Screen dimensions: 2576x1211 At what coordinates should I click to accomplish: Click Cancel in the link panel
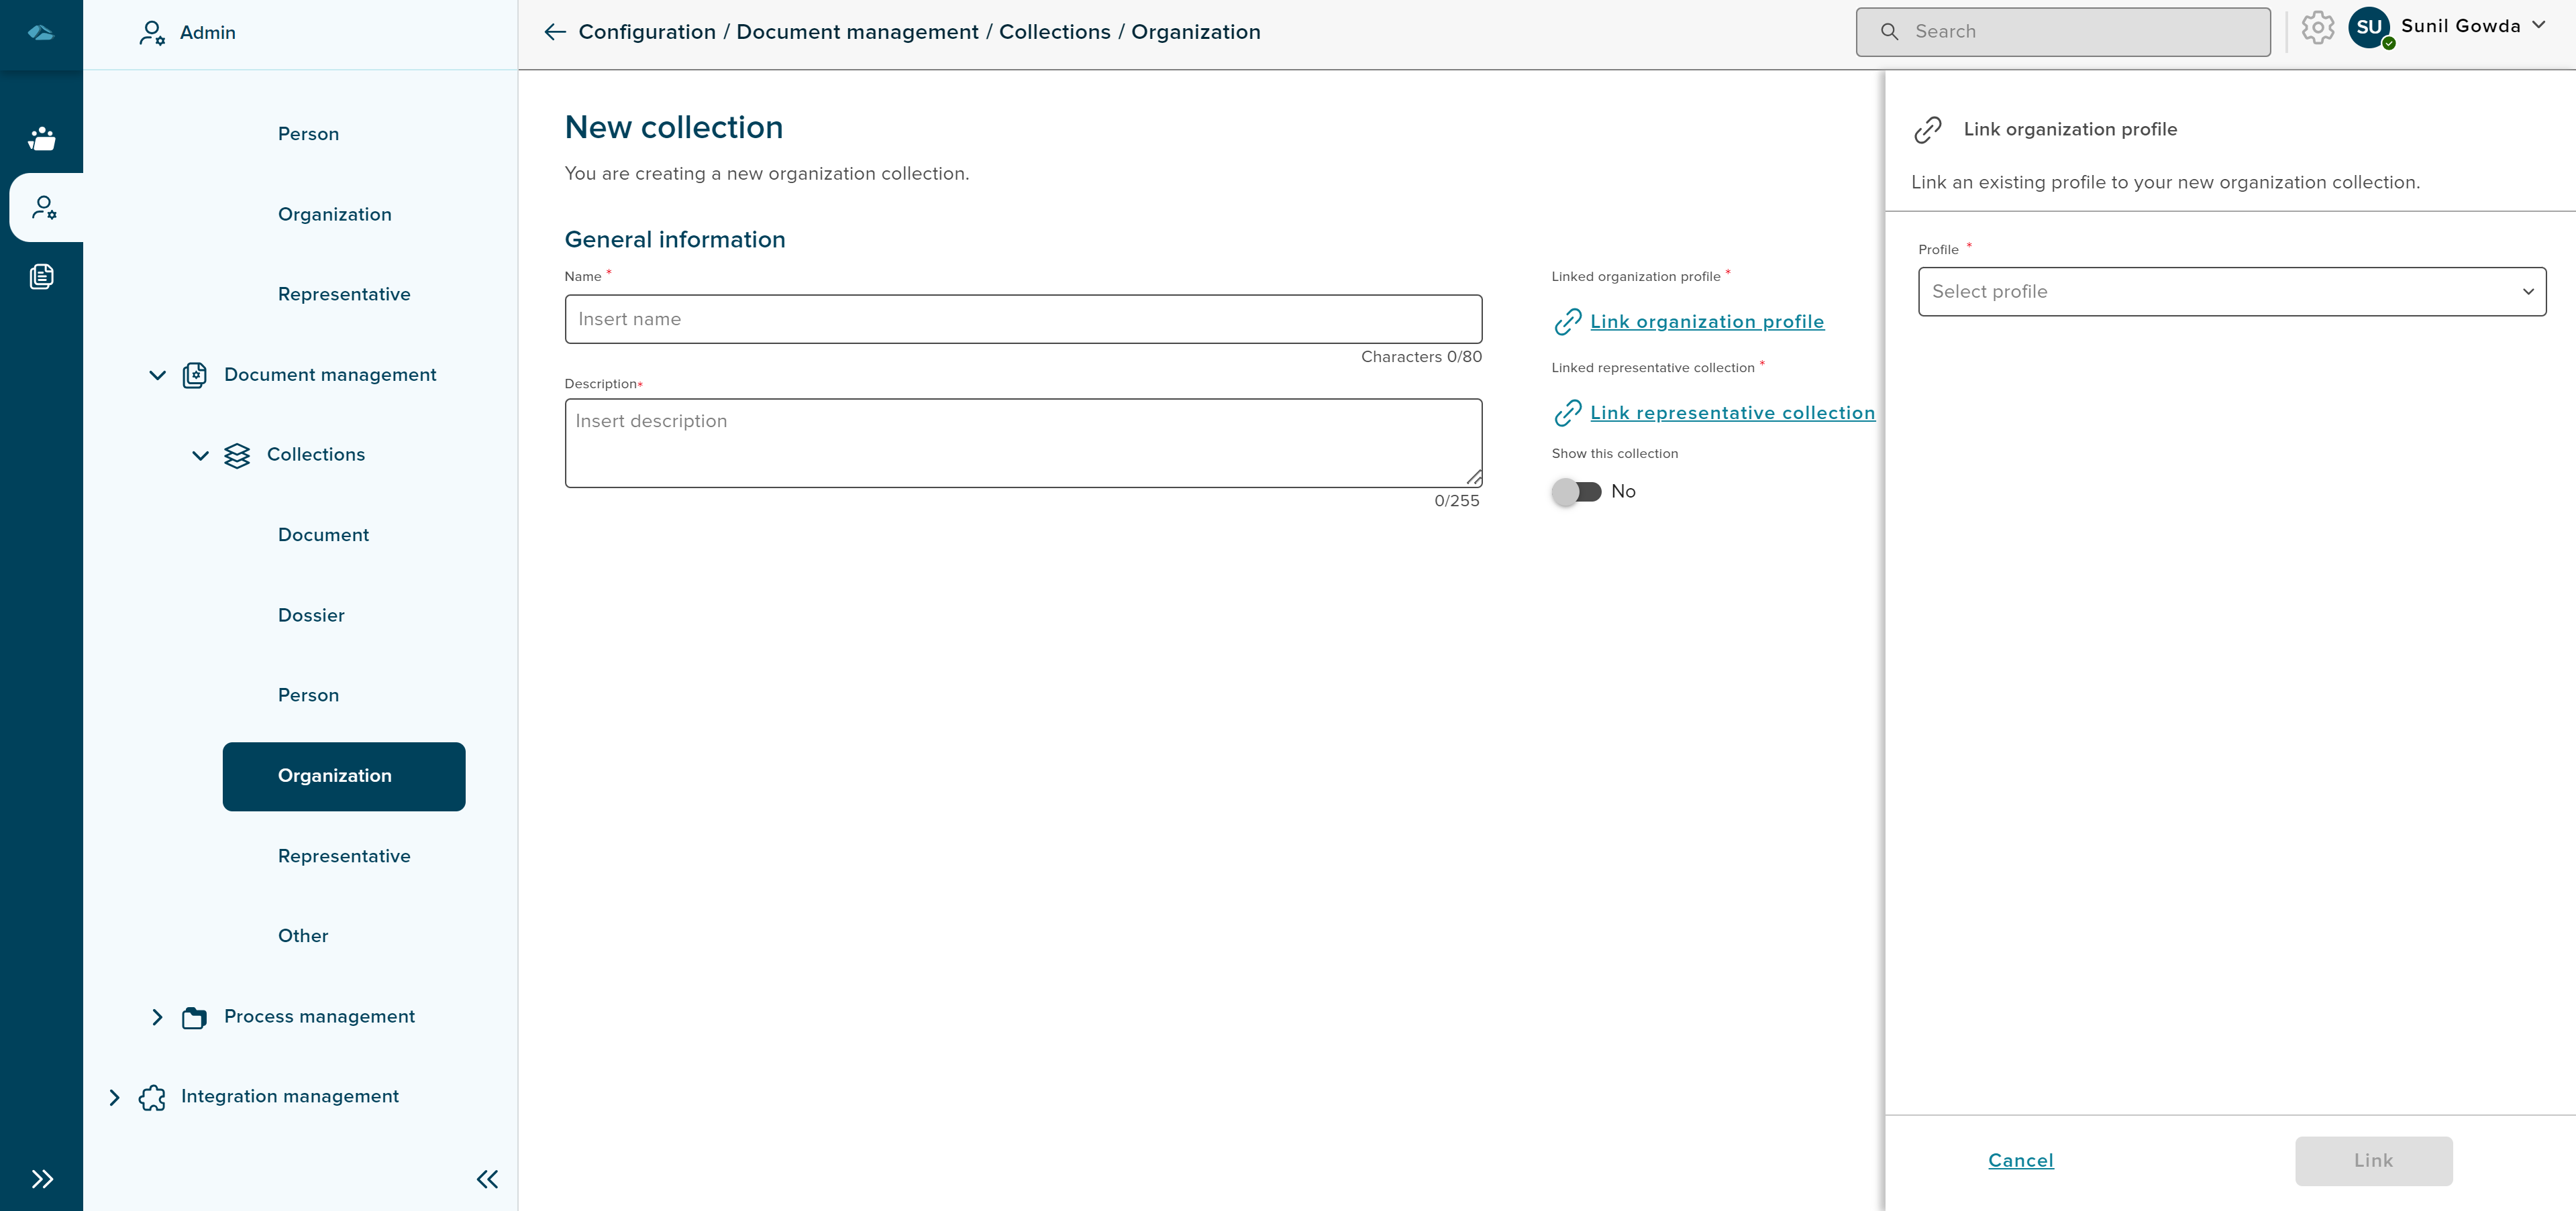[2020, 1160]
